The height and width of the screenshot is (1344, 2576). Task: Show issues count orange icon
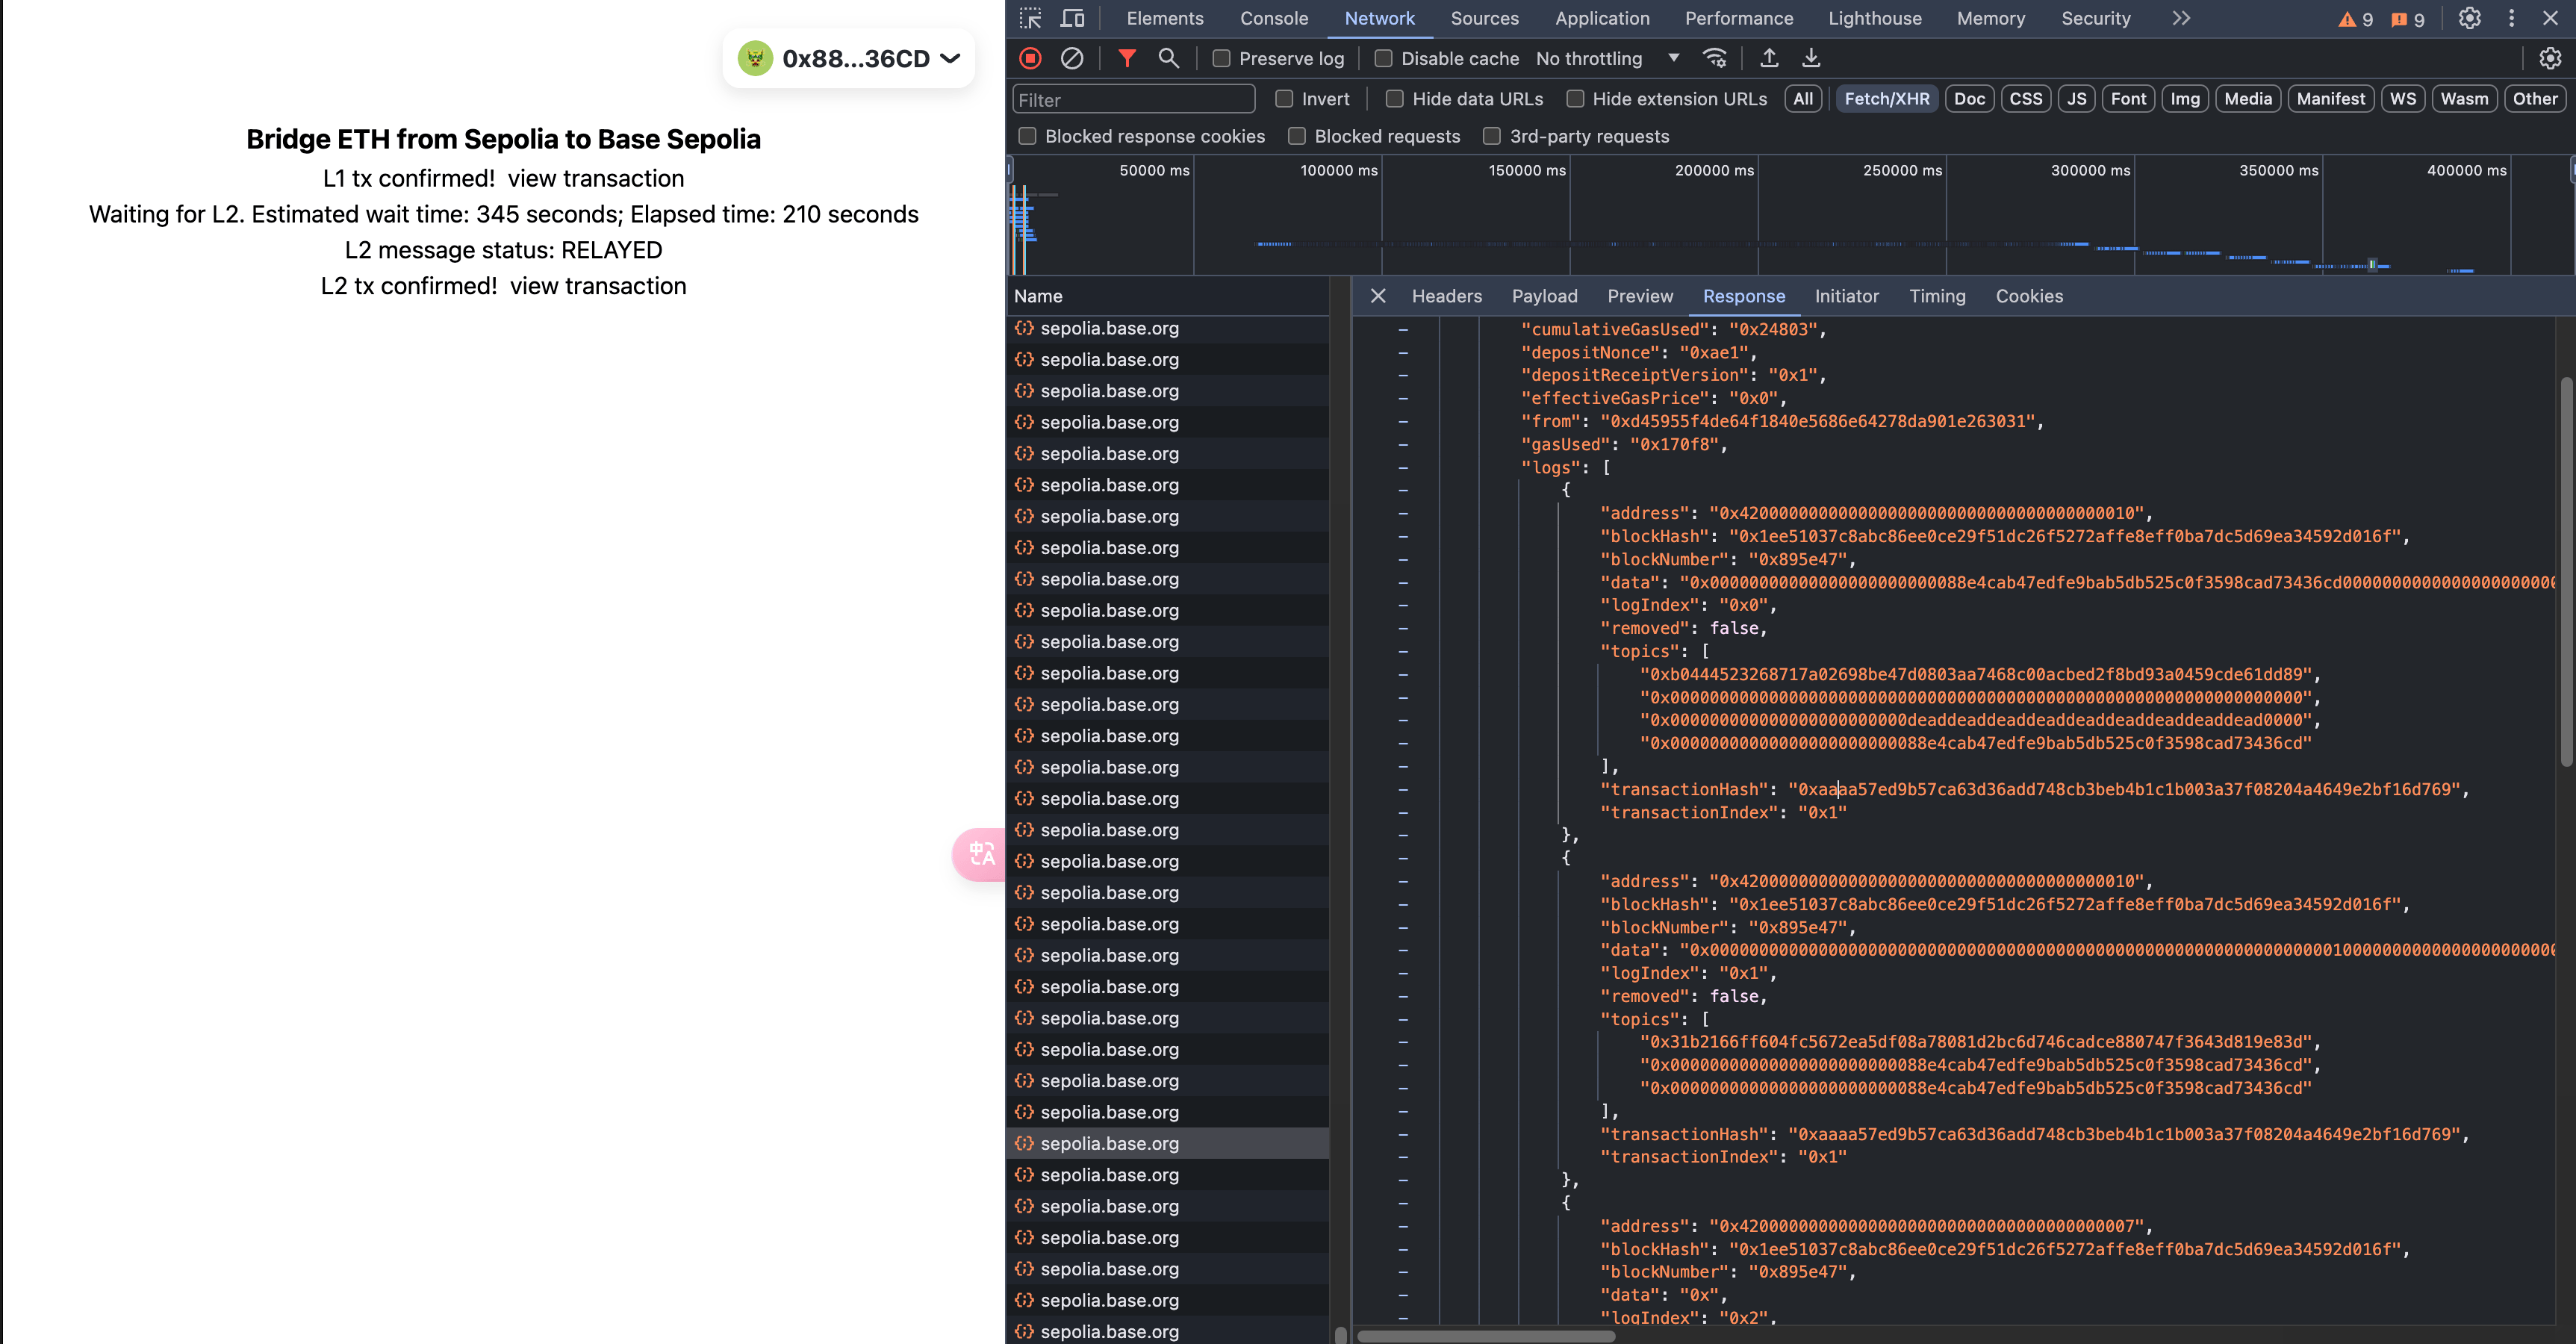pyautogui.click(x=2399, y=19)
